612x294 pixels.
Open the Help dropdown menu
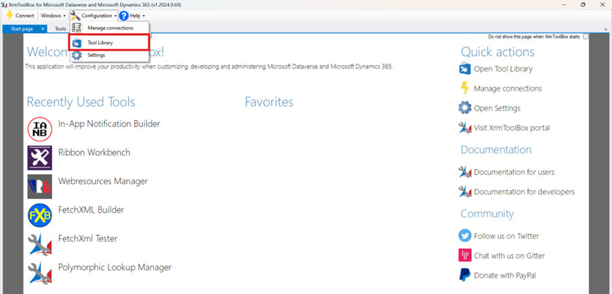pyautogui.click(x=133, y=16)
